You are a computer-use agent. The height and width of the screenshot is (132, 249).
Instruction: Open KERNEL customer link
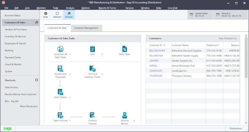pyautogui.click(x=153, y=66)
